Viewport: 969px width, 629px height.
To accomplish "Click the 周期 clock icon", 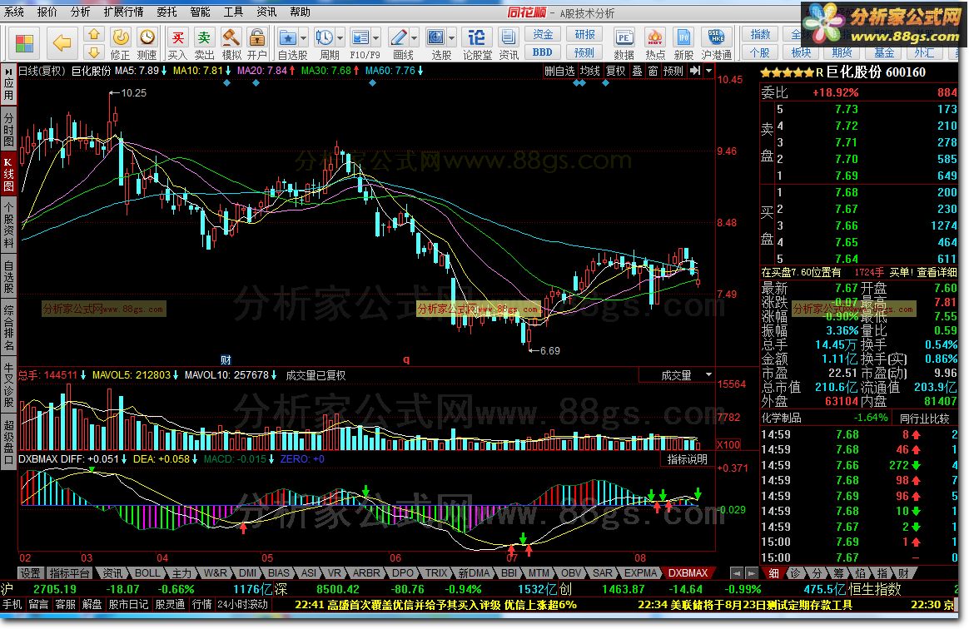I will pyautogui.click(x=325, y=37).
